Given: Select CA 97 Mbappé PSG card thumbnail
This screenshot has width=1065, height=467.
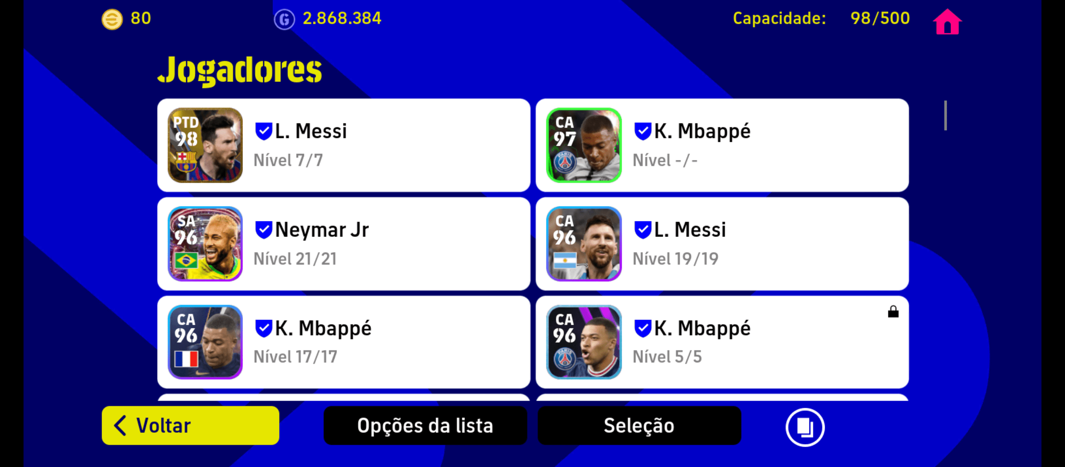Looking at the screenshot, I should [x=584, y=145].
